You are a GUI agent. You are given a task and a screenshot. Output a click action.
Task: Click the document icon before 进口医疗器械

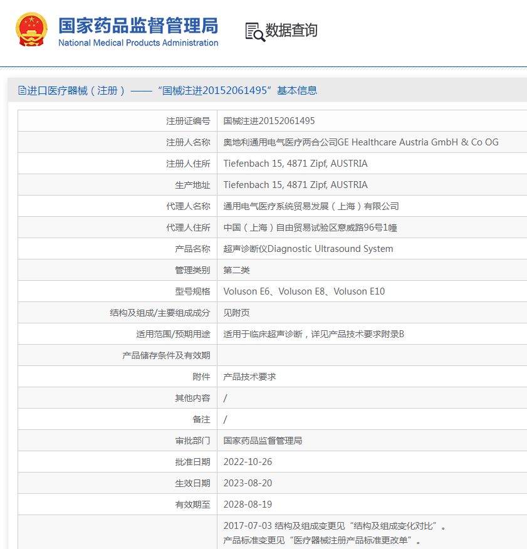(x=22, y=90)
